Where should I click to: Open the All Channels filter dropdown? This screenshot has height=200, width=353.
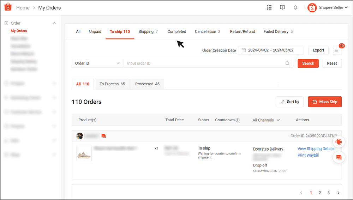click(x=266, y=120)
